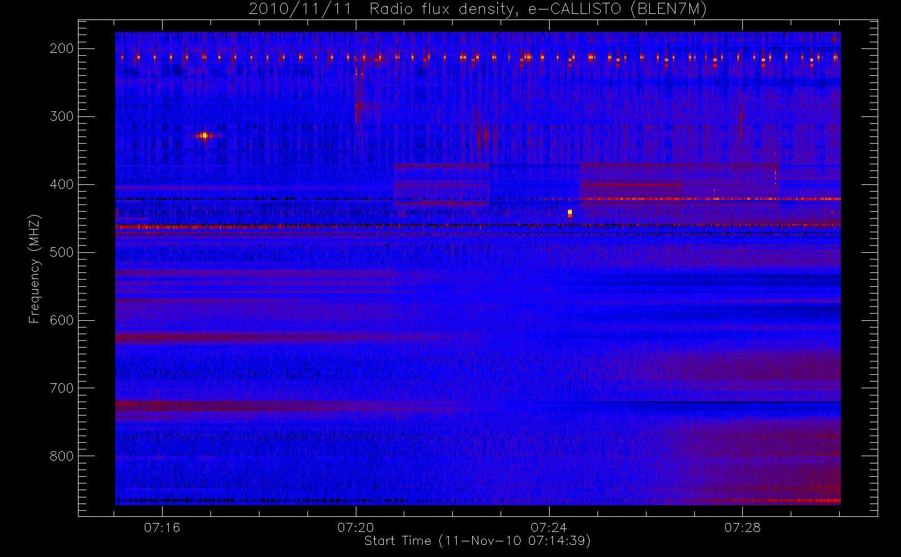Click the 07:16 time tick label
The image size is (901, 557).
(x=162, y=527)
